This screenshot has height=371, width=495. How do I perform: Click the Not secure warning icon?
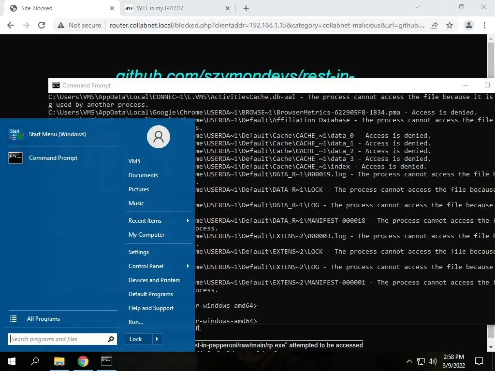pyautogui.click(x=61, y=25)
